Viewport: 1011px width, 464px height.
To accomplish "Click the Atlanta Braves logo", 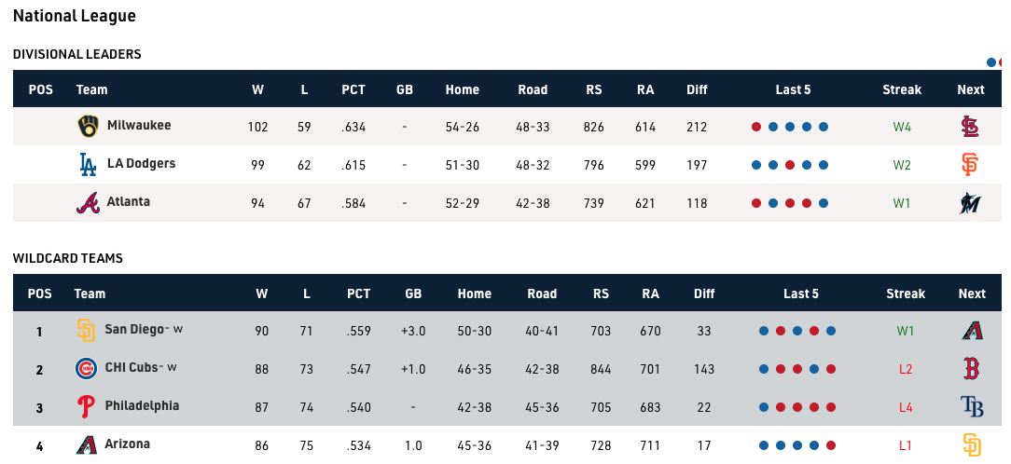I will [88, 202].
